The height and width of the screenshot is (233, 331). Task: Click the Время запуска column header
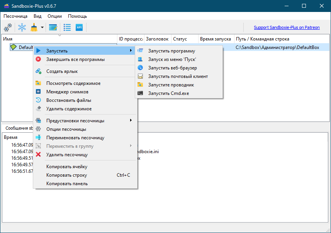click(216, 39)
